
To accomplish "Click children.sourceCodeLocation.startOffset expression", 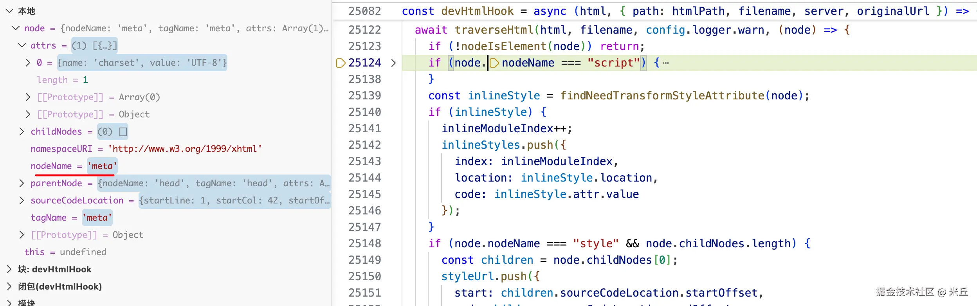I will [x=629, y=293].
